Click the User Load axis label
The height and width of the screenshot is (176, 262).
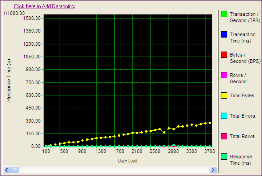[127, 161]
